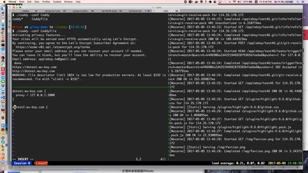Open the Edit menu
Viewport: 308px width, 173px height.
coord(29,2)
